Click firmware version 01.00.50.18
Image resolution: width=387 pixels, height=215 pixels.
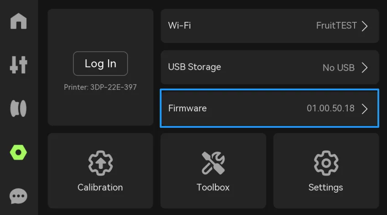pos(330,108)
